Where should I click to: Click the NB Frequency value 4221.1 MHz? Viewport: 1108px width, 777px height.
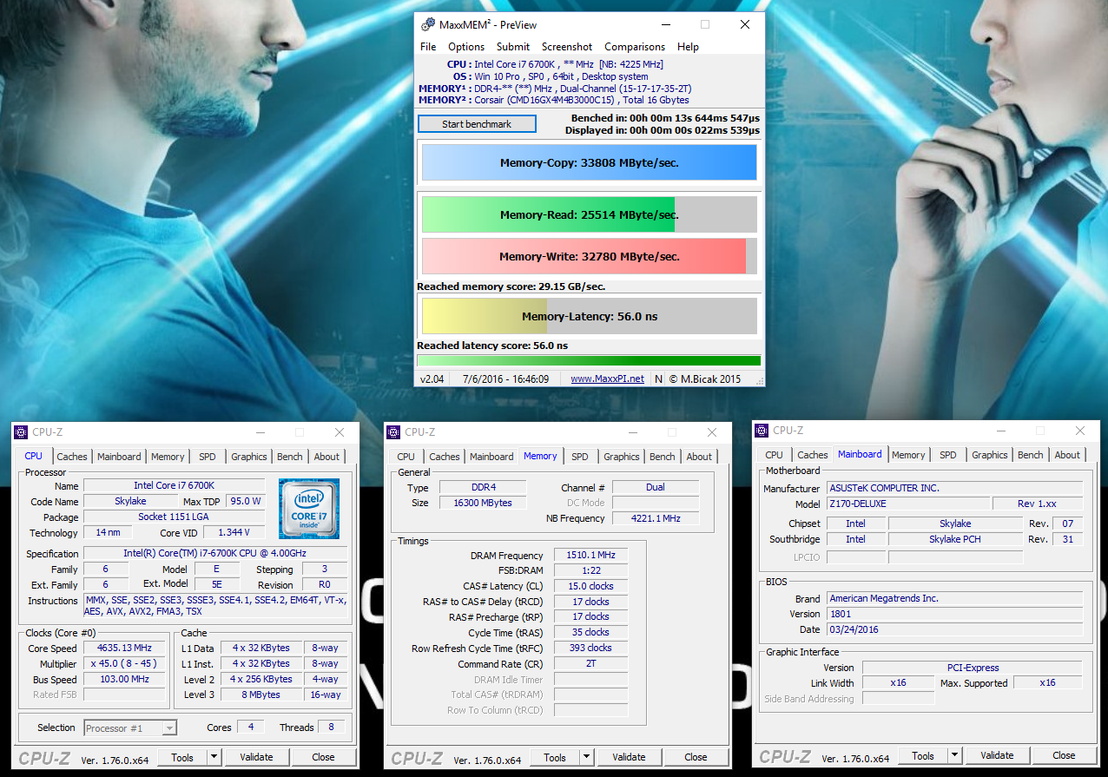pyautogui.click(x=655, y=518)
